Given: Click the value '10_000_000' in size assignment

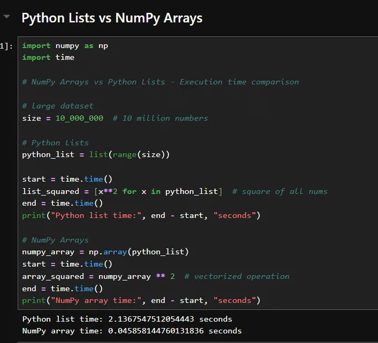Looking at the screenshot, I should click(79, 118).
